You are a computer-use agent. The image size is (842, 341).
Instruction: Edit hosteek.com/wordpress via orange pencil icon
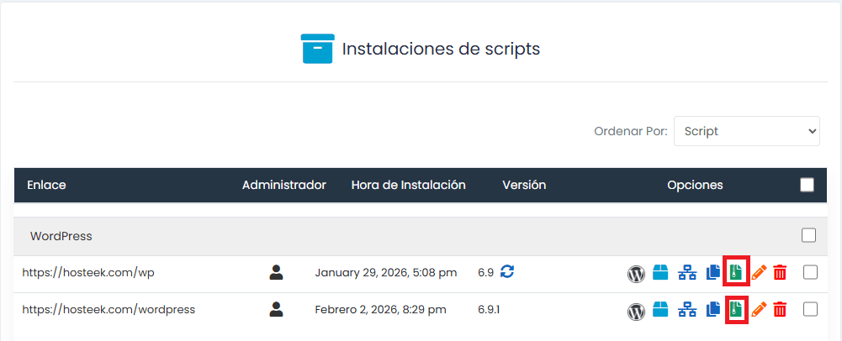click(759, 309)
